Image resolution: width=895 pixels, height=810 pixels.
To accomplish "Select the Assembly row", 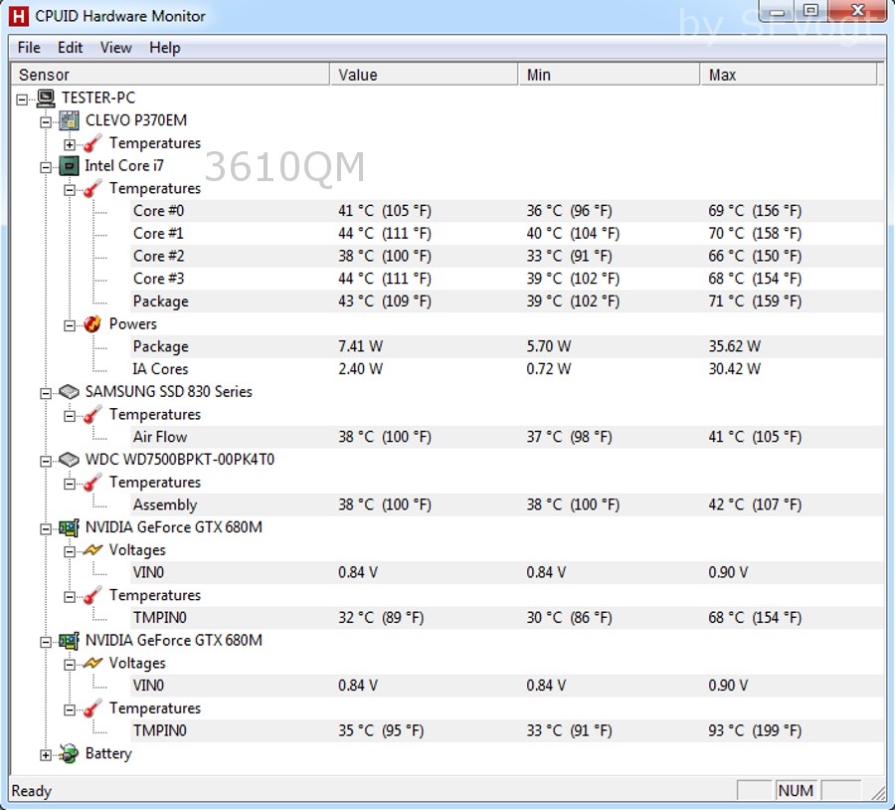I will tap(507, 505).
